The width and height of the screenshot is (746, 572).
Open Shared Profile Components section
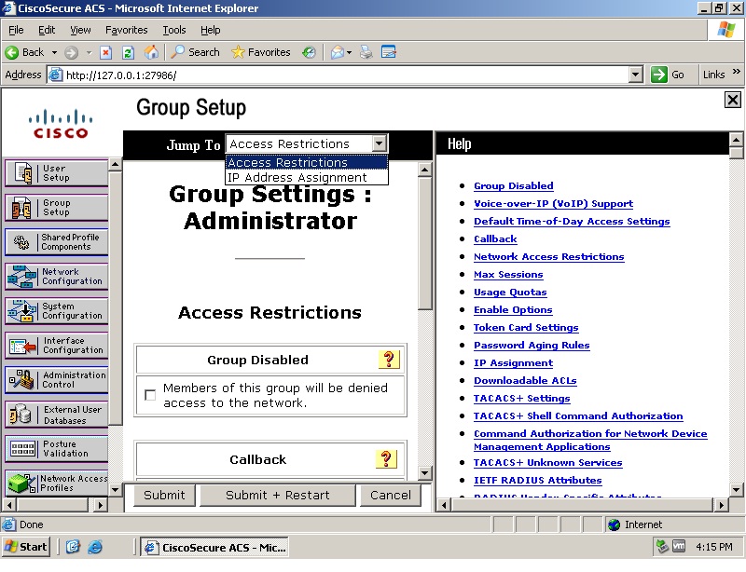(56, 242)
